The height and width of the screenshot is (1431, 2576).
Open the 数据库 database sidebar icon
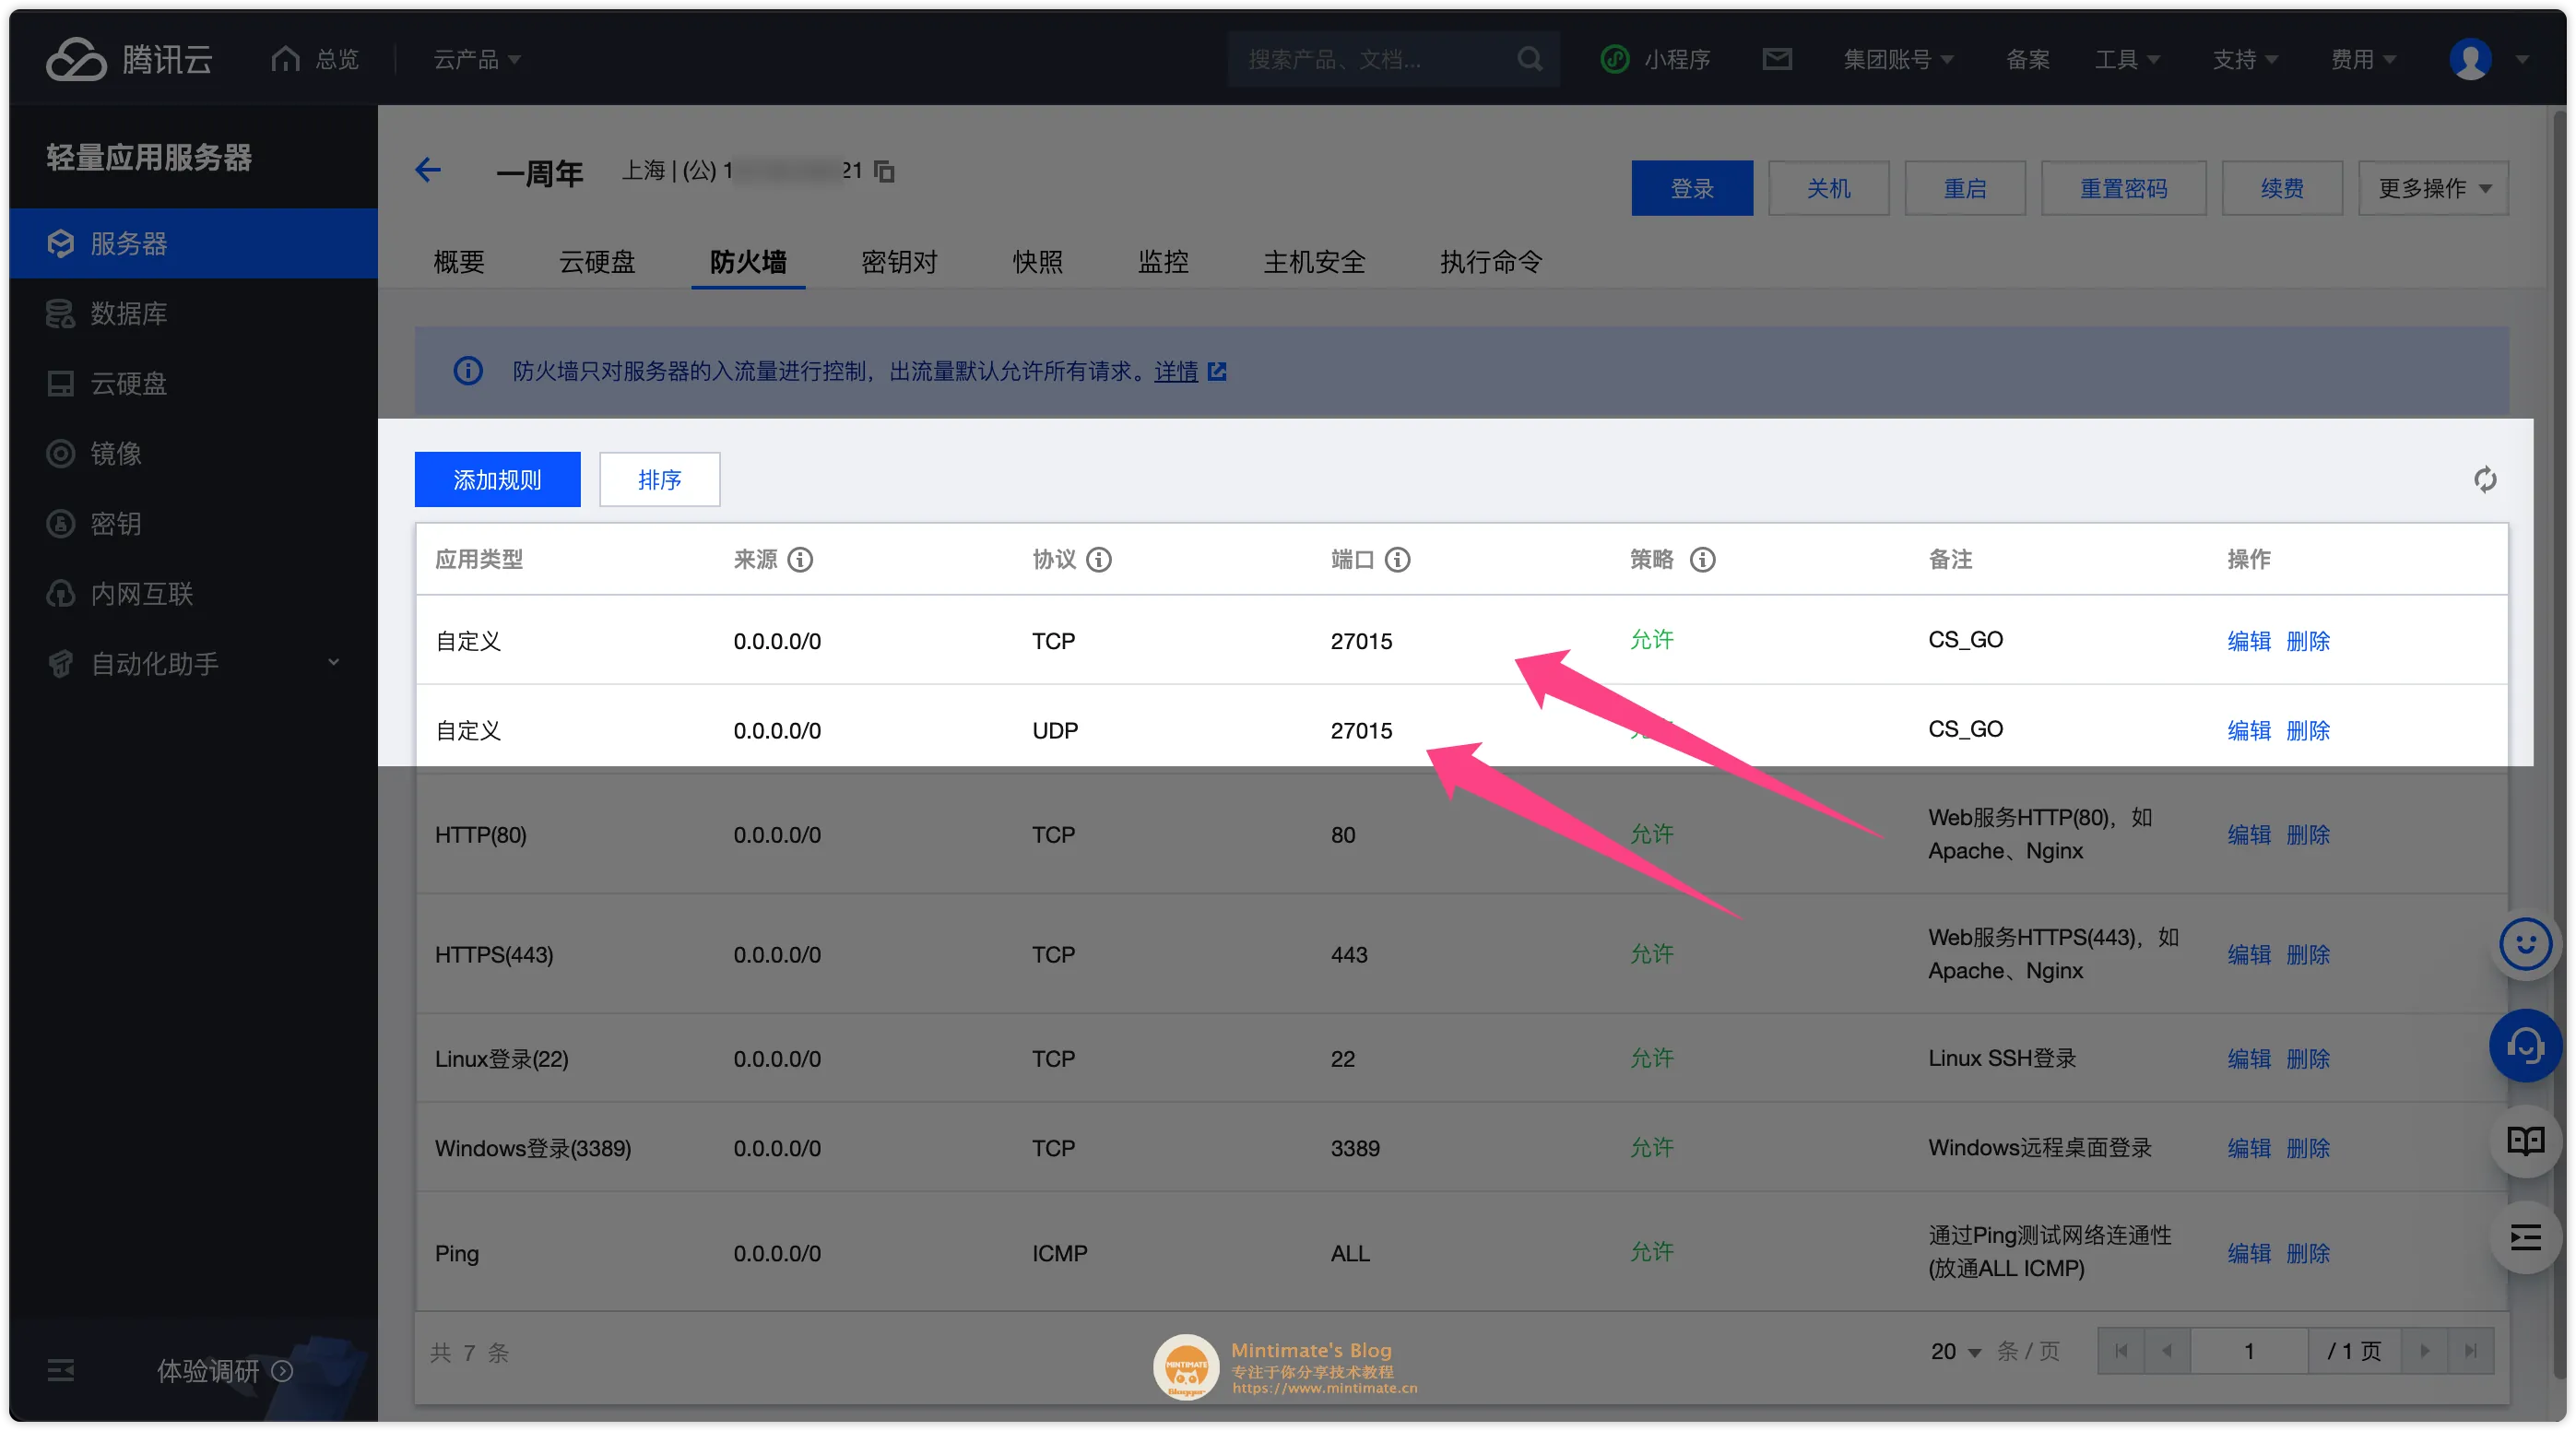tap(60, 313)
